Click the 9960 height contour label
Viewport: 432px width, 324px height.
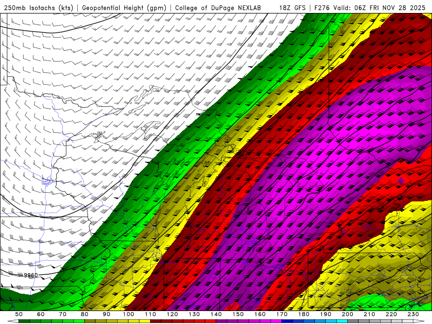pyautogui.click(x=31, y=275)
